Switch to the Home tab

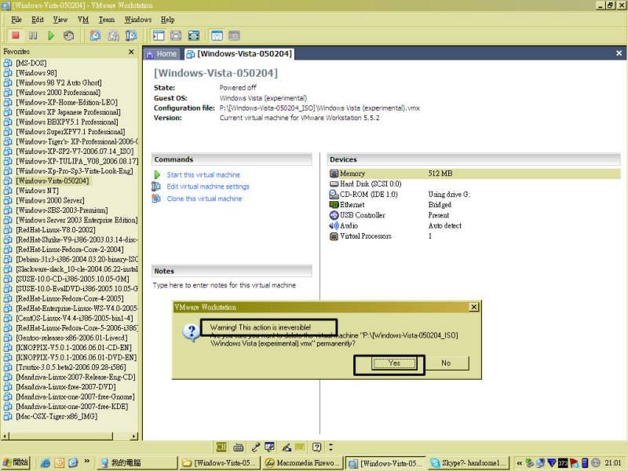(162, 53)
